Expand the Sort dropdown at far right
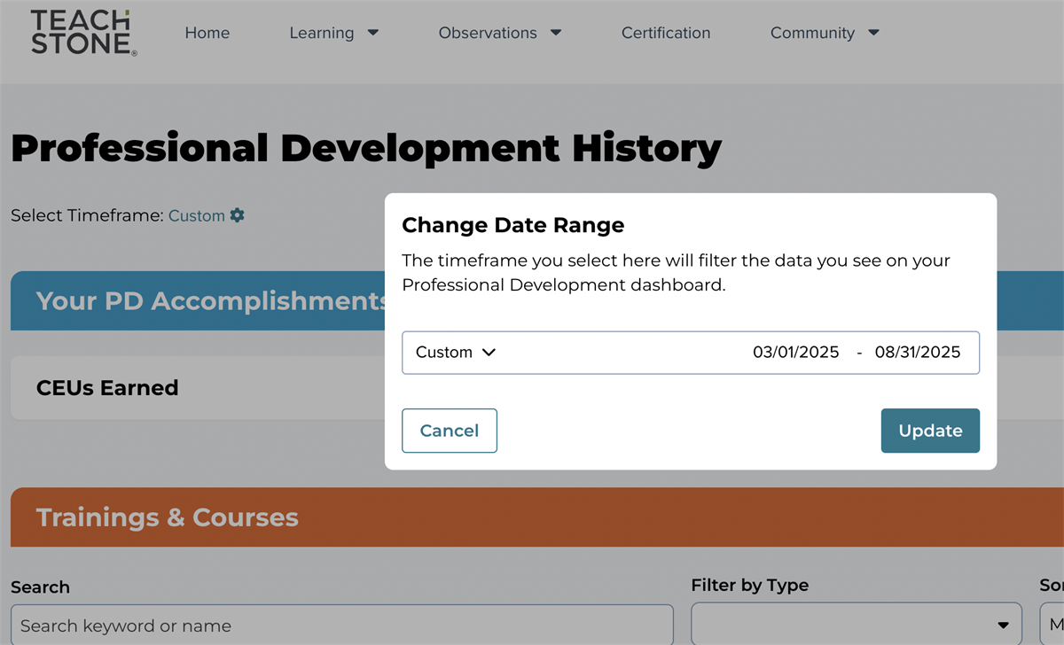Screen dimensions: 1064x645 (1055, 624)
